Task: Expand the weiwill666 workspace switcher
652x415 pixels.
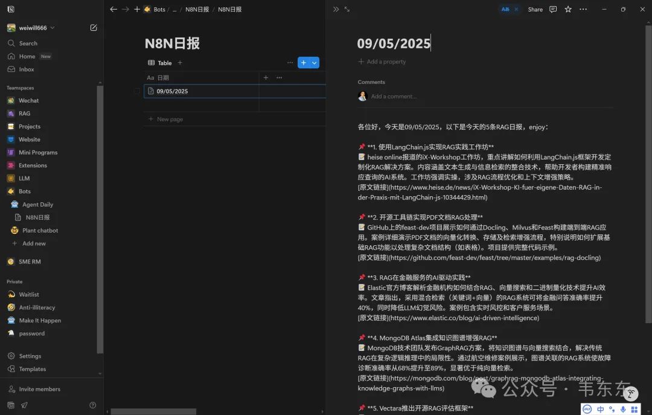Action: click(x=31, y=27)
